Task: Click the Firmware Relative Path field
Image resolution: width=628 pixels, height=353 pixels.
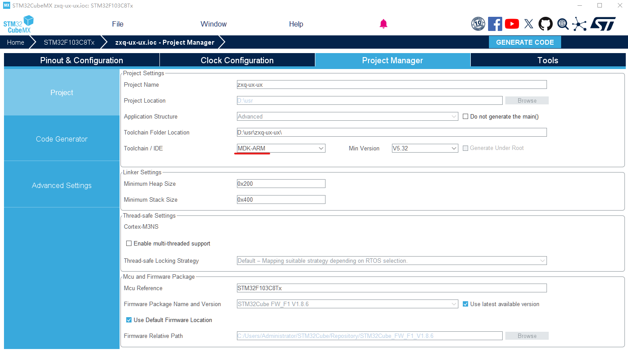Action: (370, 336)
